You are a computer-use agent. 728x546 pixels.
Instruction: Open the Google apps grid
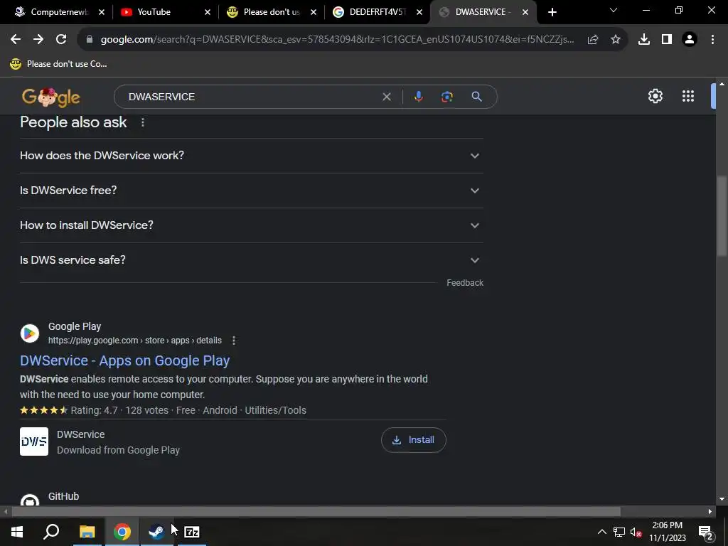point(688,96)
